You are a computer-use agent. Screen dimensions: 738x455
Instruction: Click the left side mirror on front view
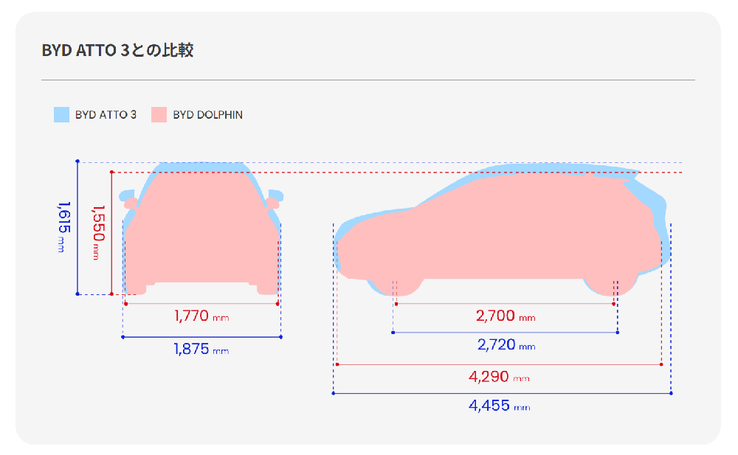pos(130,202)
